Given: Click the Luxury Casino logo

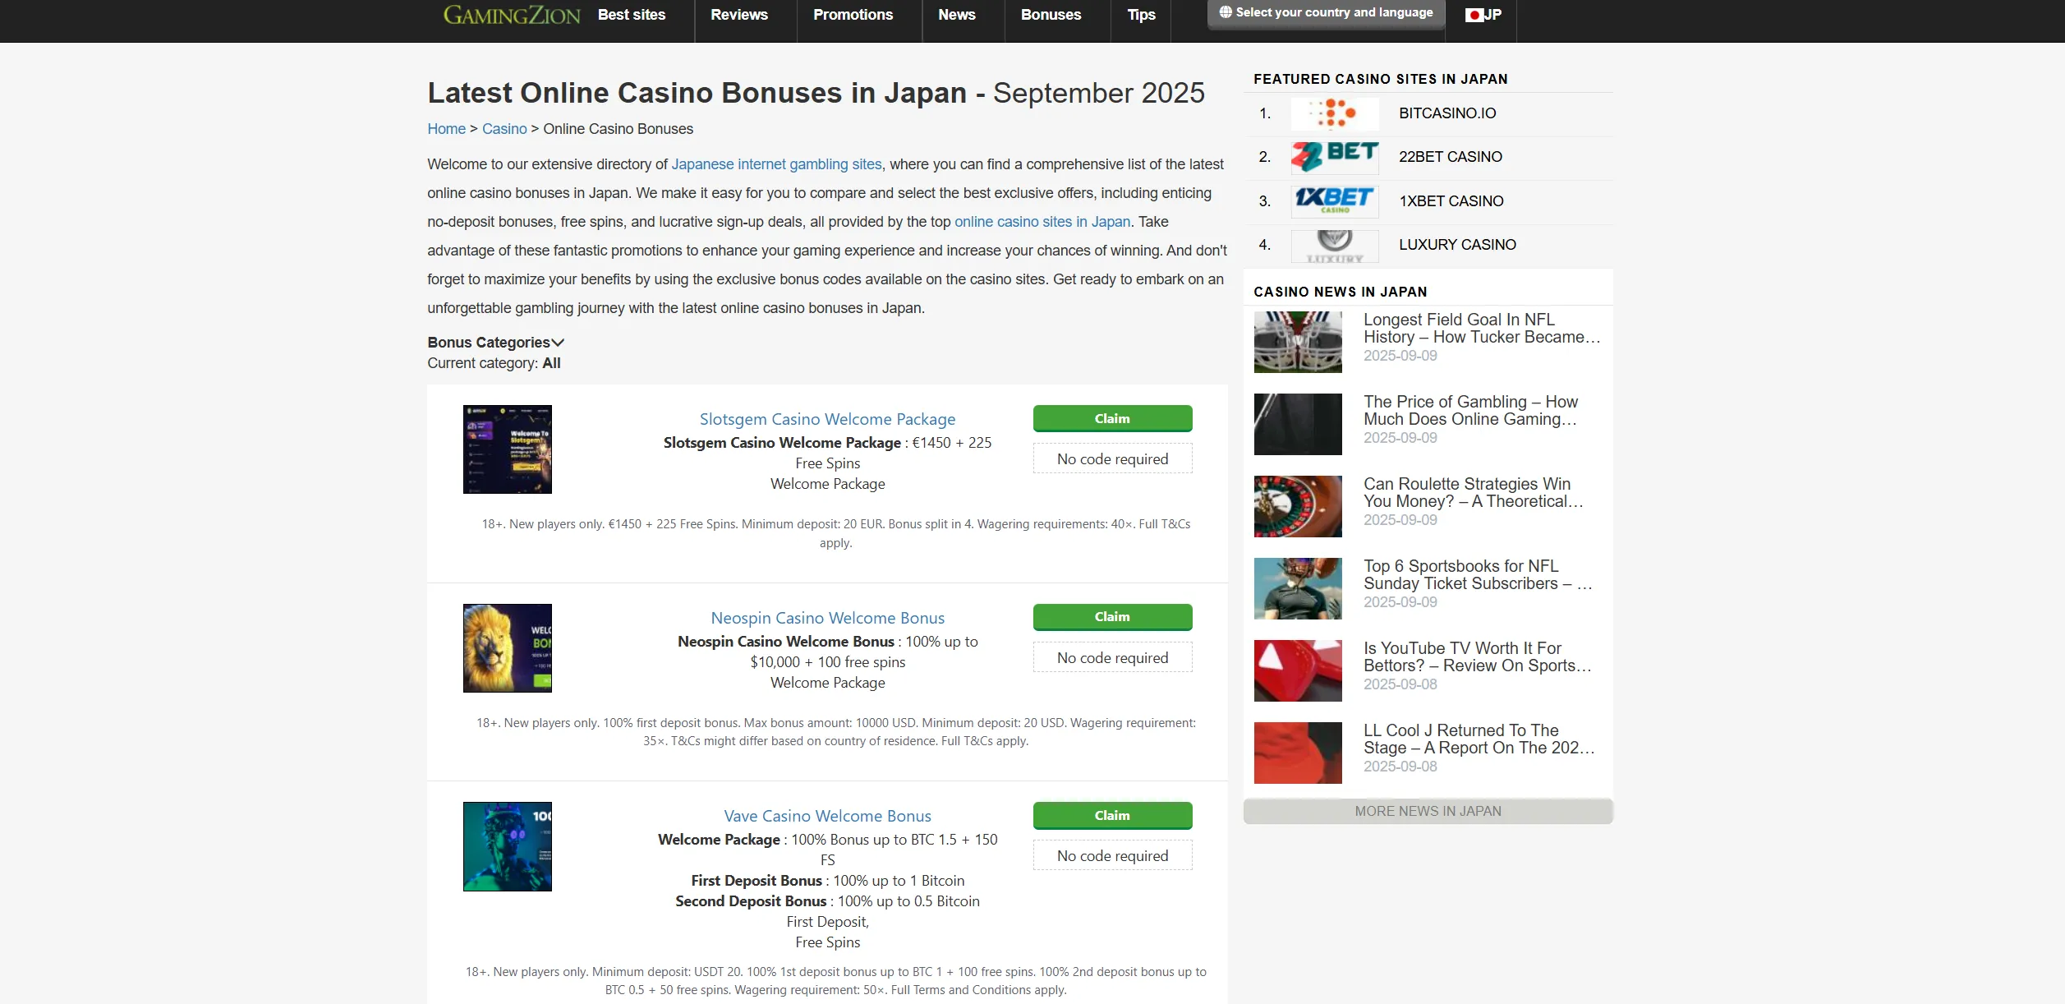Looking at the screenshot, I should pos(1335,246).
